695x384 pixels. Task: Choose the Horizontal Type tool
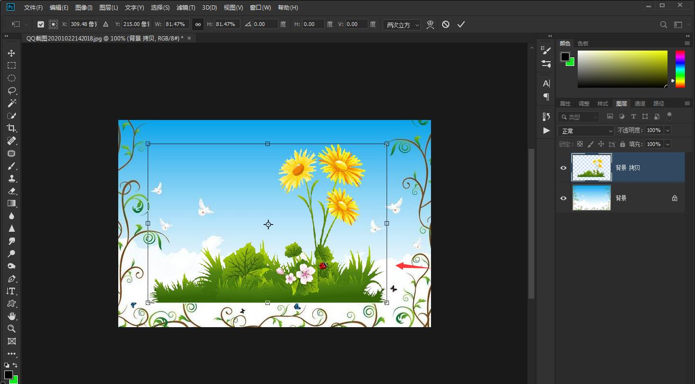pyautogui.click(x=12, y=291)
